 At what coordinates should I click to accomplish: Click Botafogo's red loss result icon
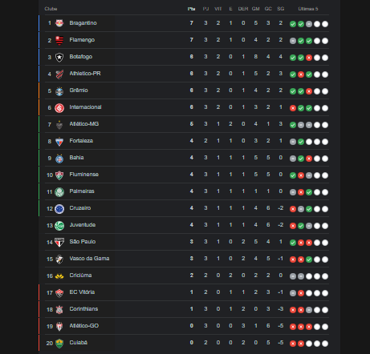(309, 58)
